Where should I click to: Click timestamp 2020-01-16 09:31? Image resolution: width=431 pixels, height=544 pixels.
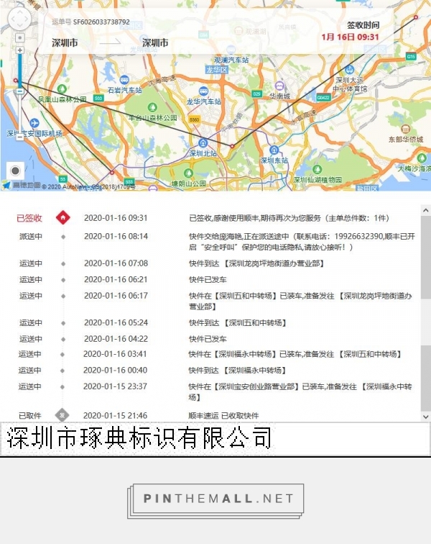pos(116,218)
